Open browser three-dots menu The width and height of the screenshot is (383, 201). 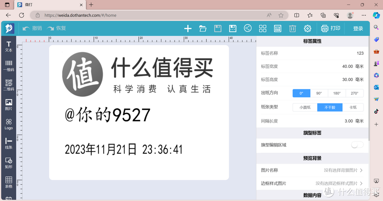(x=364, y=15)
